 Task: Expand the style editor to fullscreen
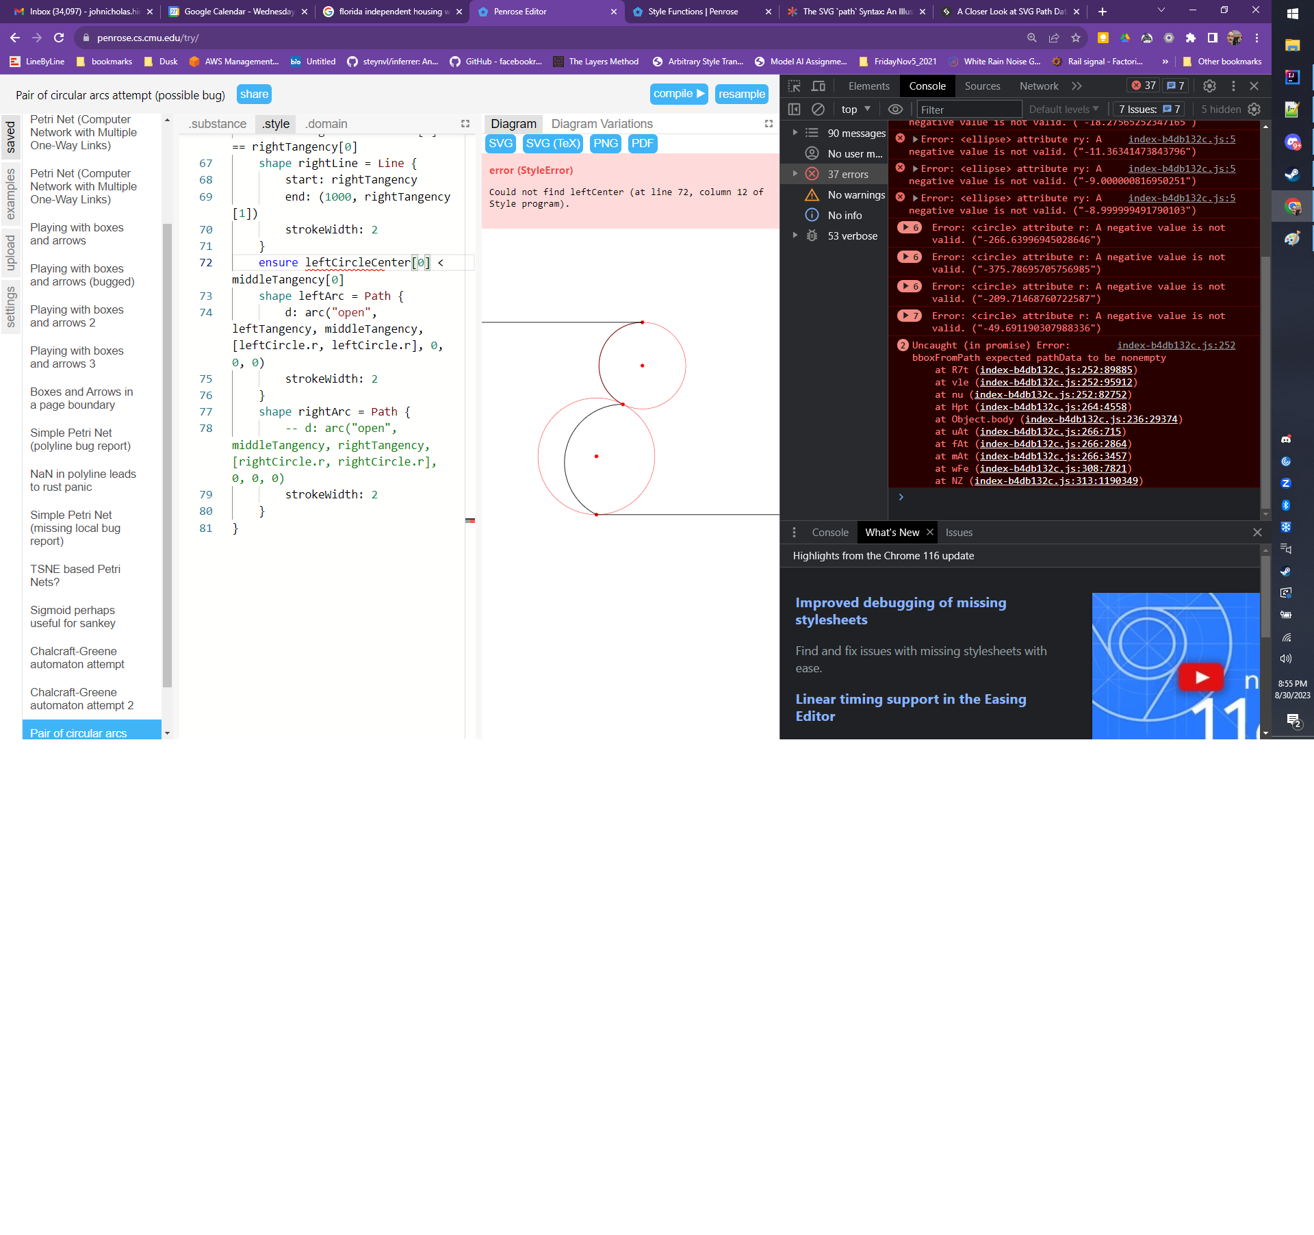click(x=465, y=124)
